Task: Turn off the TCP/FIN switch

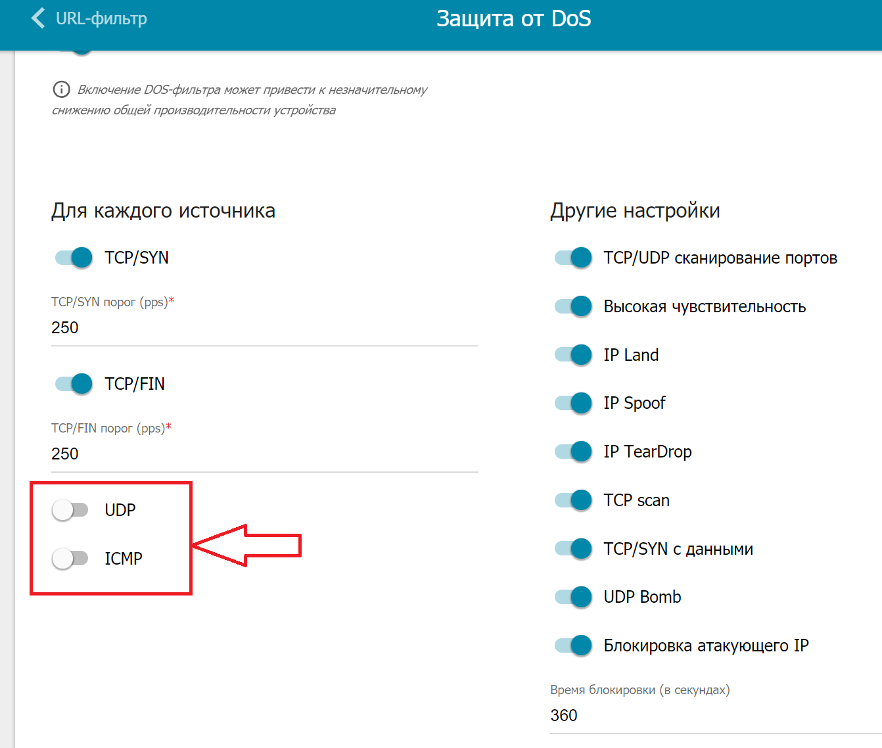Action: (x=74, y=384)
